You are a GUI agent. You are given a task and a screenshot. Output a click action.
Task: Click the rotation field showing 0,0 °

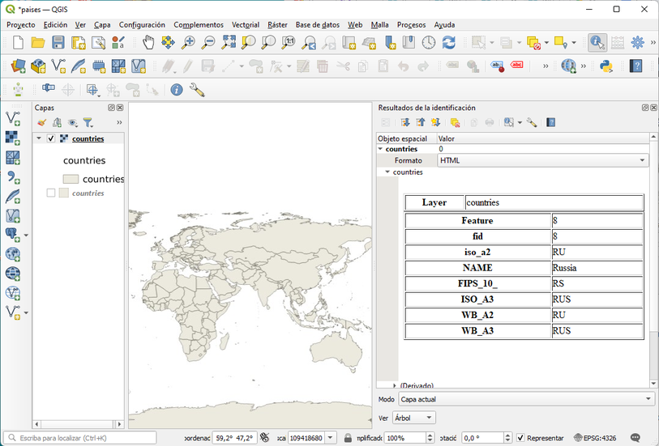482,438
